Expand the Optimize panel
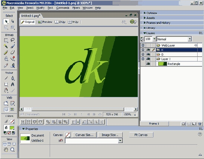 [152, 13]
